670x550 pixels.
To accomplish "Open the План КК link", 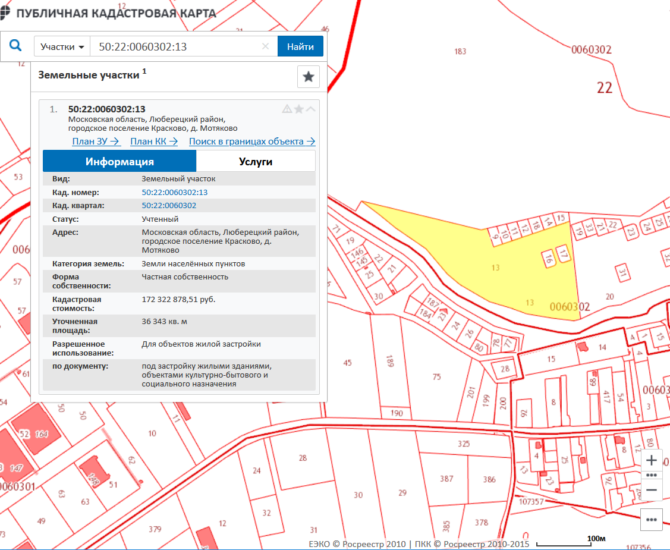I will [154, 142].
